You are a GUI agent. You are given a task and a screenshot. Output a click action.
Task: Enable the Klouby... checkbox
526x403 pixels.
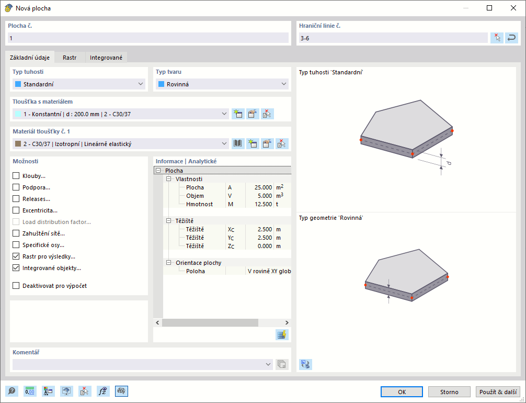[x=16, y=176]
